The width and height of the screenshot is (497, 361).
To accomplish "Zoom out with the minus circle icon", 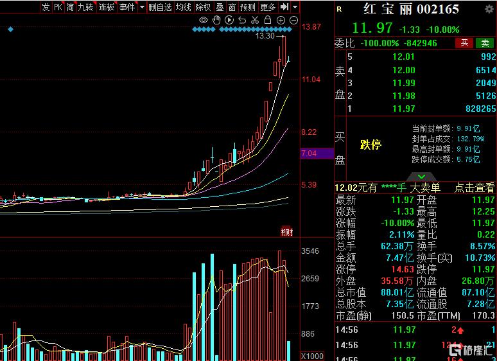I will tap(294, 21).
